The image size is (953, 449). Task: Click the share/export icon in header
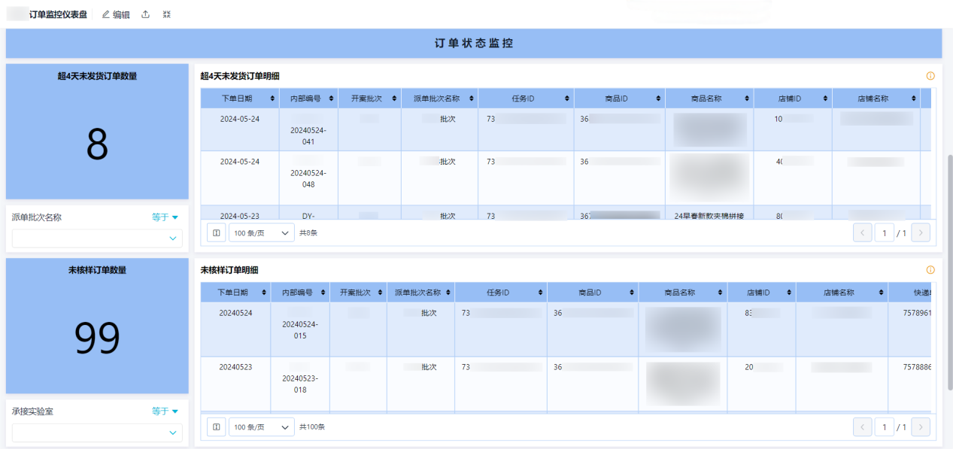coord(145,14)
